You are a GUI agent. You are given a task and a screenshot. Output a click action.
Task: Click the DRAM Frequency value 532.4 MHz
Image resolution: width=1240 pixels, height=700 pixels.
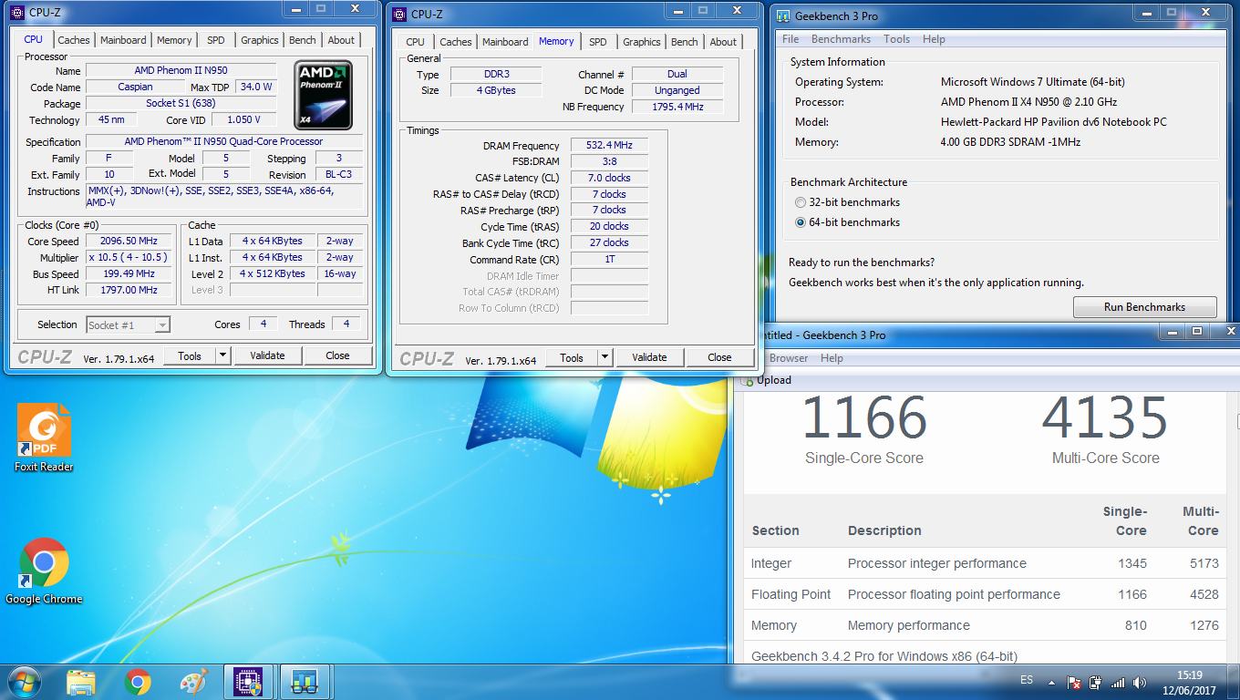609,145
